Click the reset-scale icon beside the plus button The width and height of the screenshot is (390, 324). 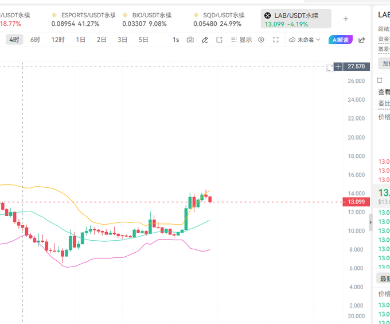[330, 68]
